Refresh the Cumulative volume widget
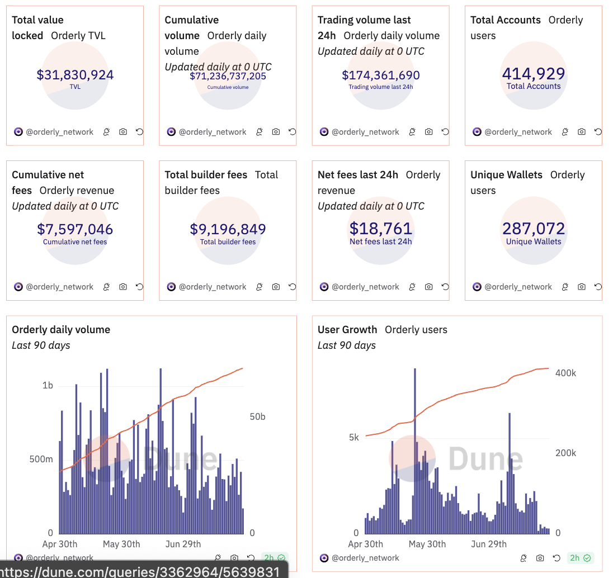The height and width of the screenshot is (578, 613). click(x=292, y=132)
